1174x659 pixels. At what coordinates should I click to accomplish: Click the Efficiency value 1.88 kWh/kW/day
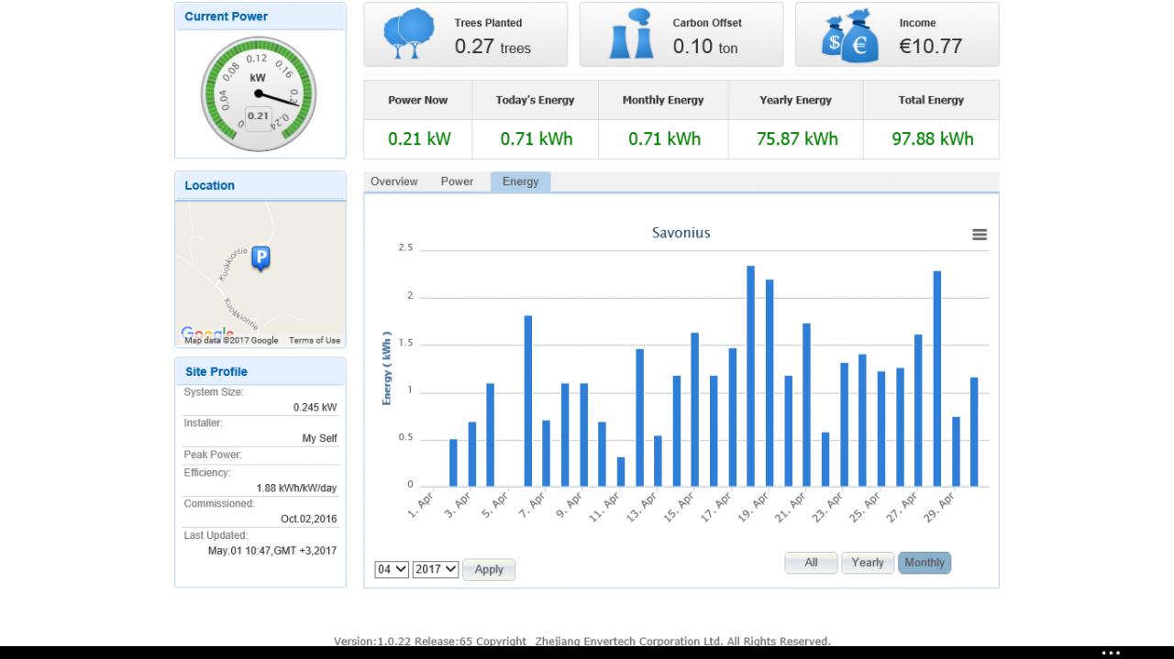pos(296,488)
